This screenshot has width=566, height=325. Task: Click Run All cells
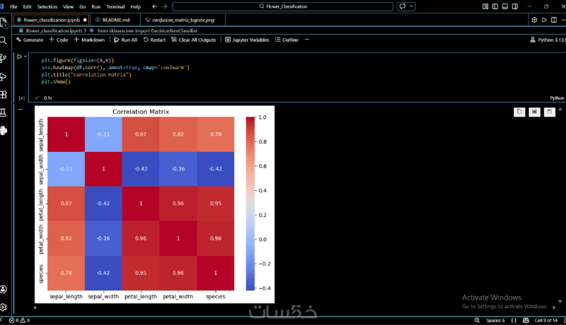point(126,40)
